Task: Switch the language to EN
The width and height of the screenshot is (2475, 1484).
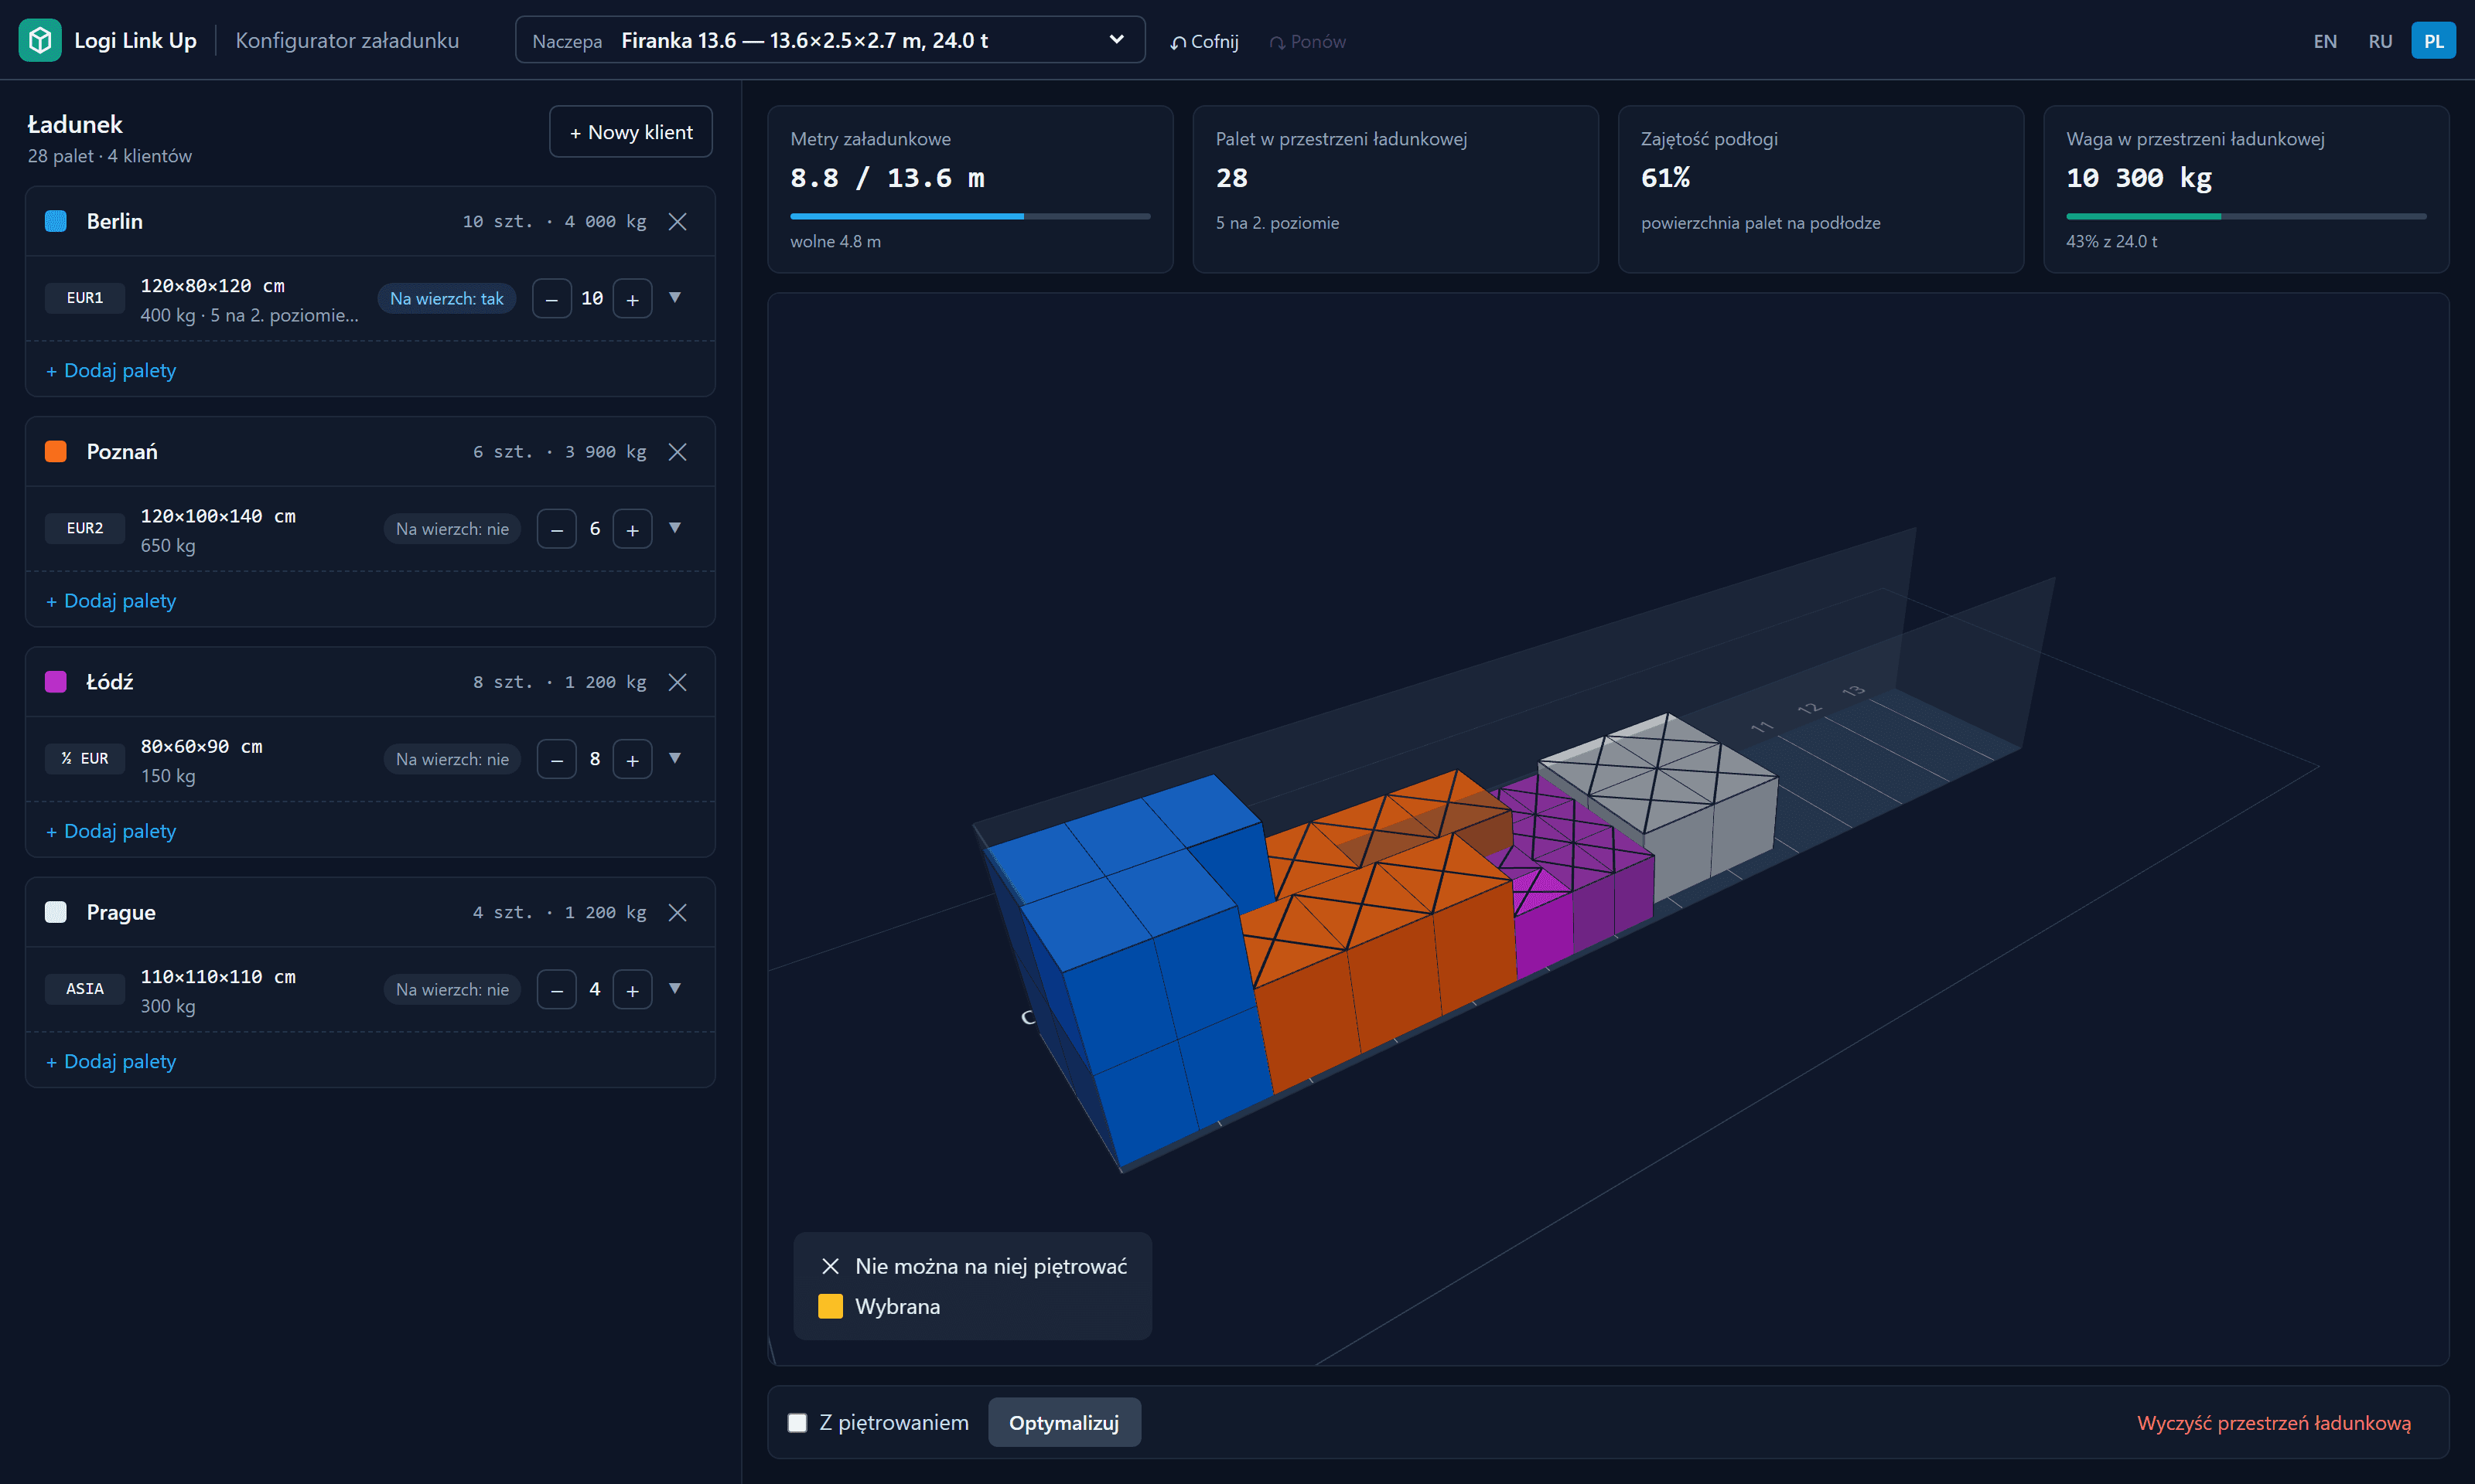Action: click(x=2325, y=41)
